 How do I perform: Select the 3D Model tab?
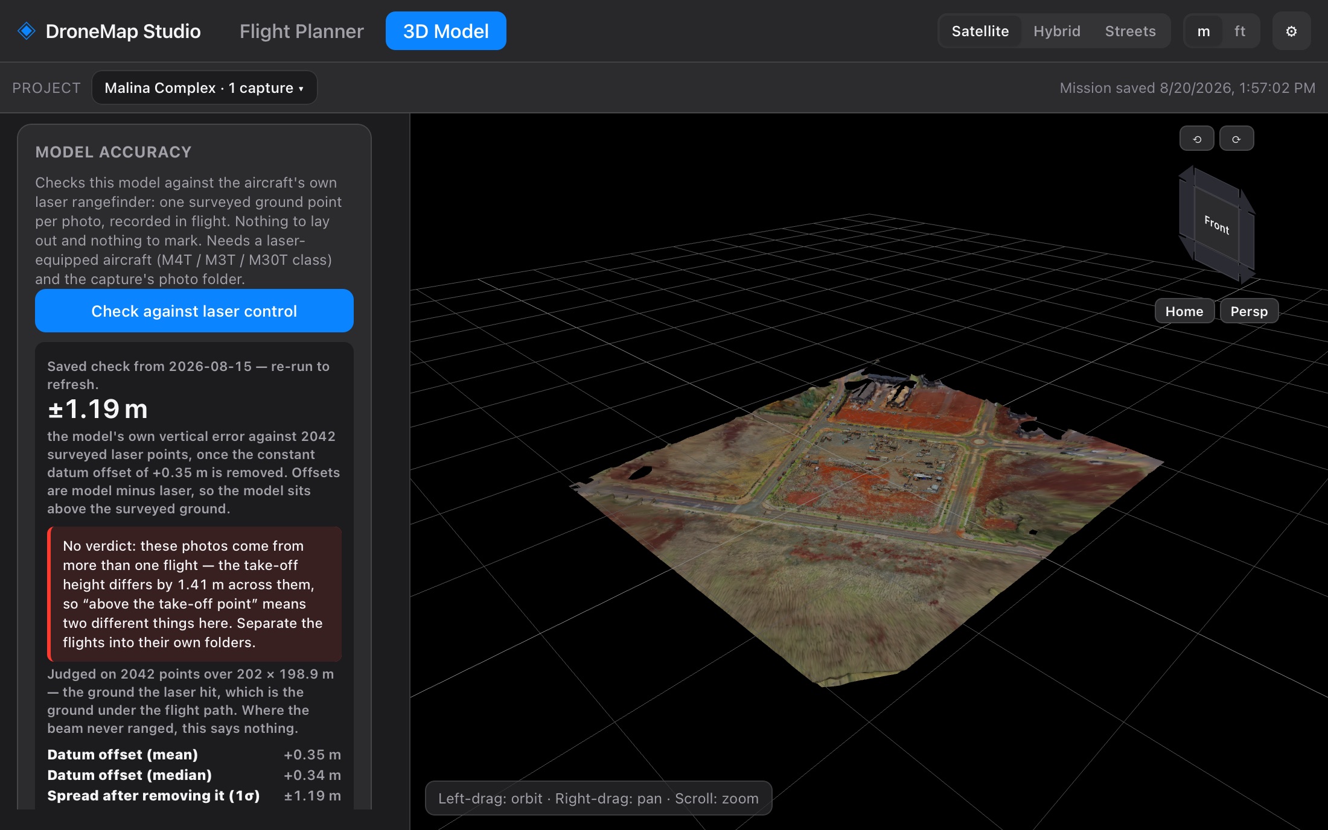(445, 31)
